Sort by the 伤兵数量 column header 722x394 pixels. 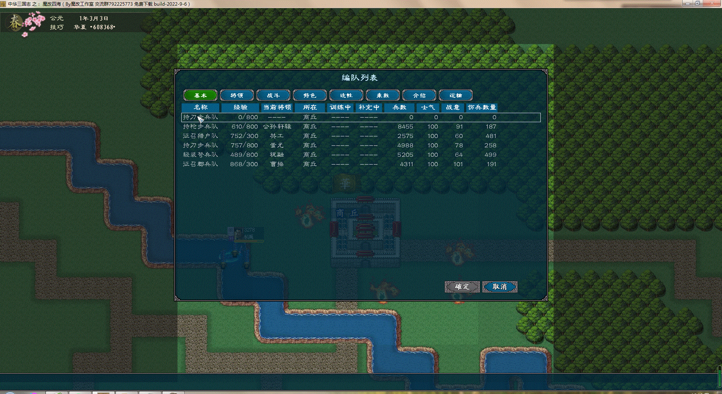482,108
